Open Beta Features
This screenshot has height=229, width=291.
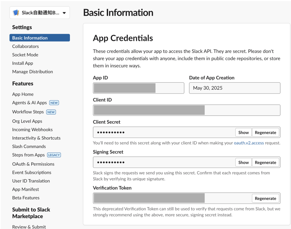coord(26,198)
